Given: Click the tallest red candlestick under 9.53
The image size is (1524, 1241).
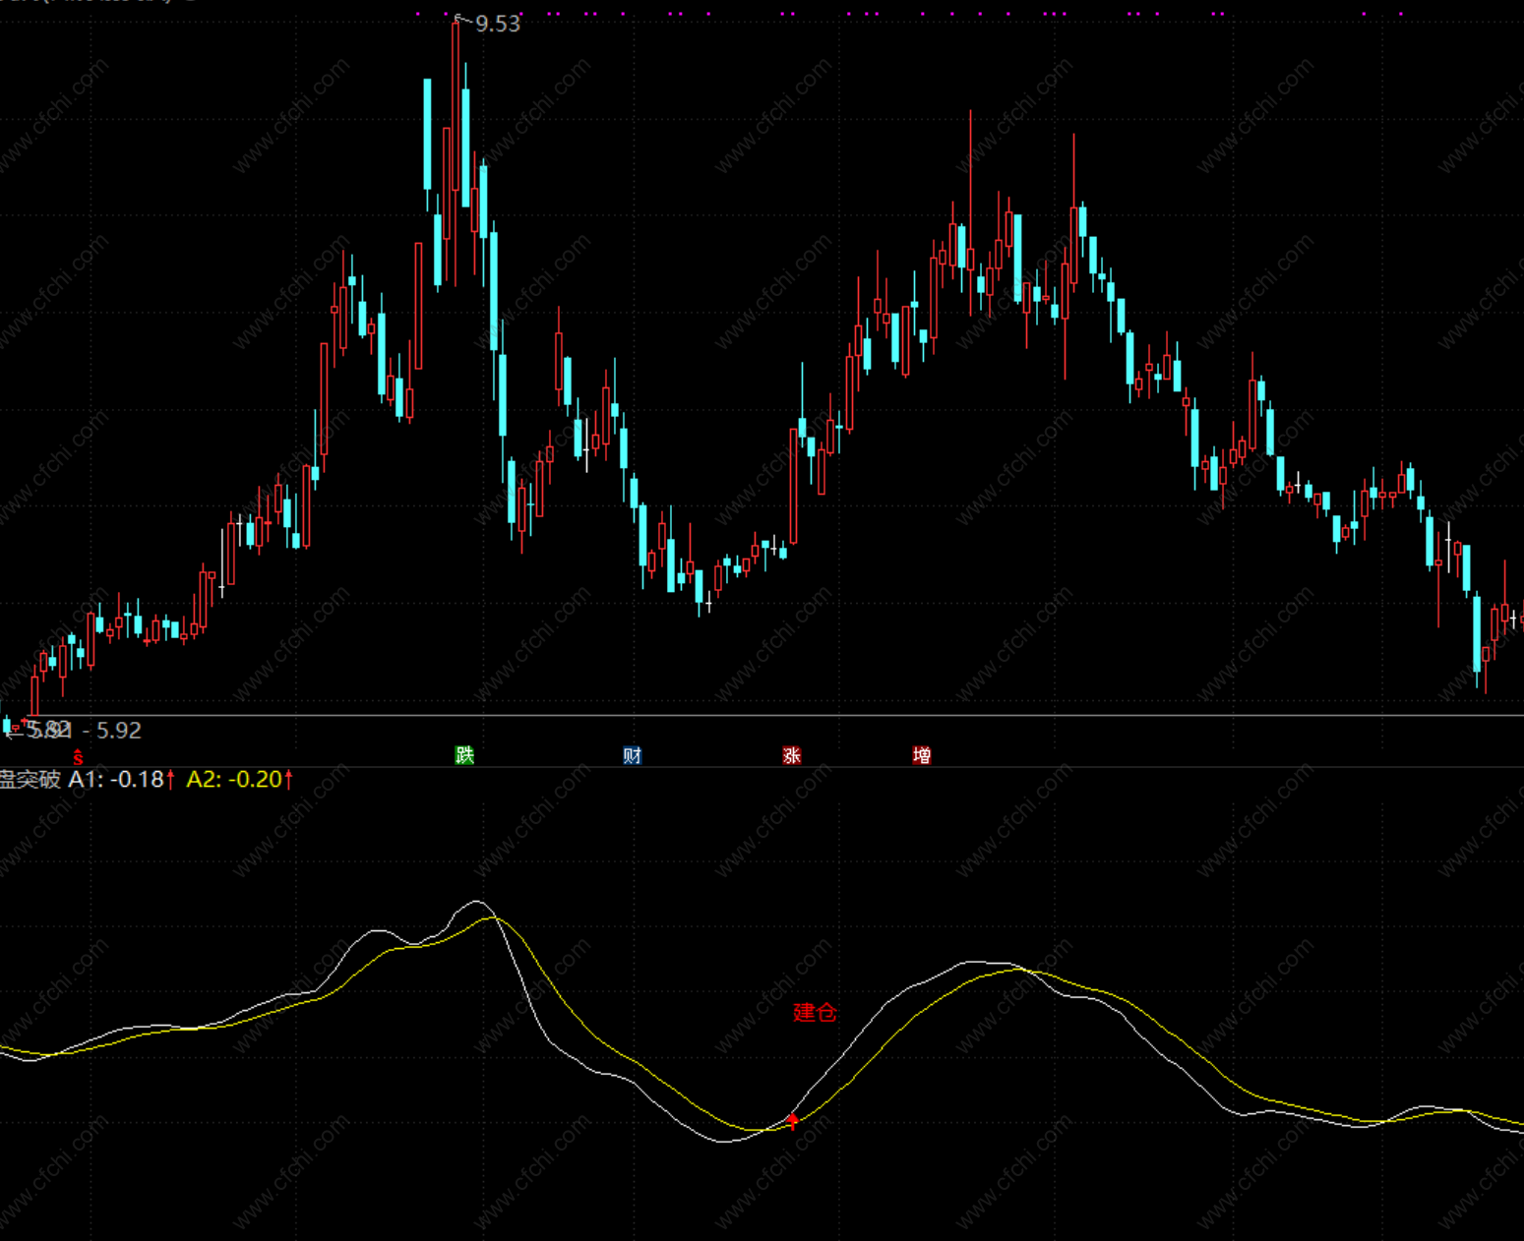Looking at the screenshot, I should click(x=456, y=152).
